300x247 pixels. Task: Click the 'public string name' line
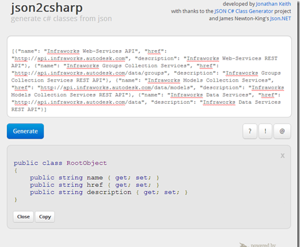94,178
